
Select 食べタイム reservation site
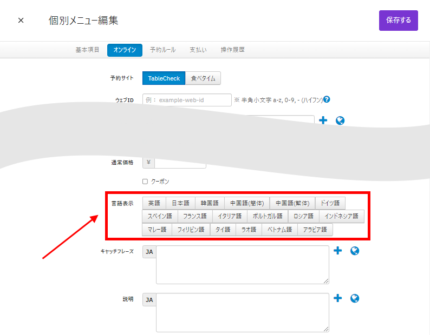[203, 78]
